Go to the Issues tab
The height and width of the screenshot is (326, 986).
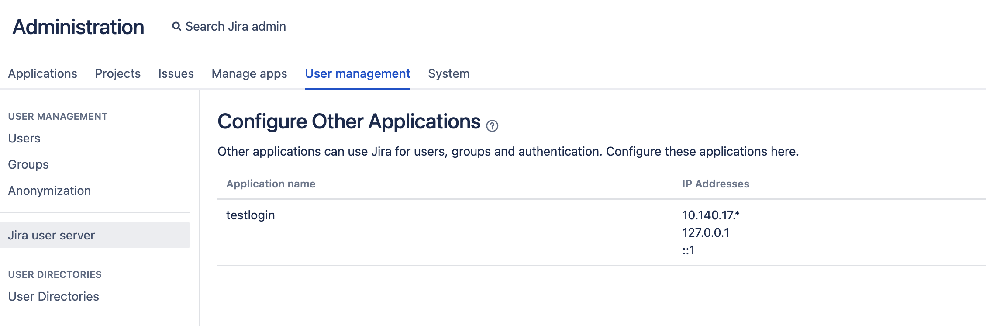pos(176,73)
